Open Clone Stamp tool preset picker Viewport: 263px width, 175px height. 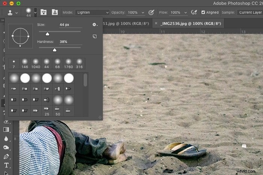pyautogui.click(x=10, y=12)
